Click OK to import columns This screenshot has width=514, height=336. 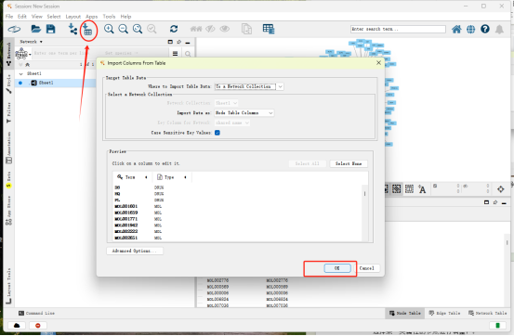click(337, 268)
